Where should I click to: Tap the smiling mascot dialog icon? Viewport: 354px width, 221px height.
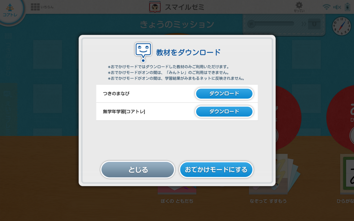click(x=143, y=52)
